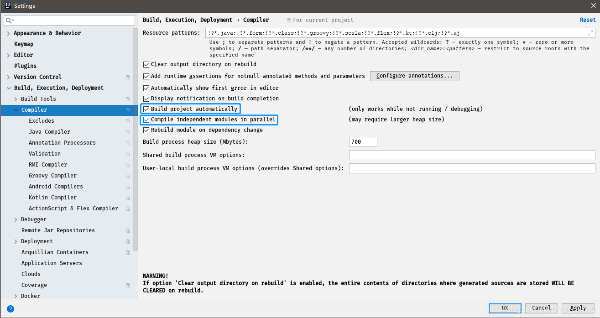Click the Reset link
The width and height of the screenshot is (600, 318).
click(587, 20)
